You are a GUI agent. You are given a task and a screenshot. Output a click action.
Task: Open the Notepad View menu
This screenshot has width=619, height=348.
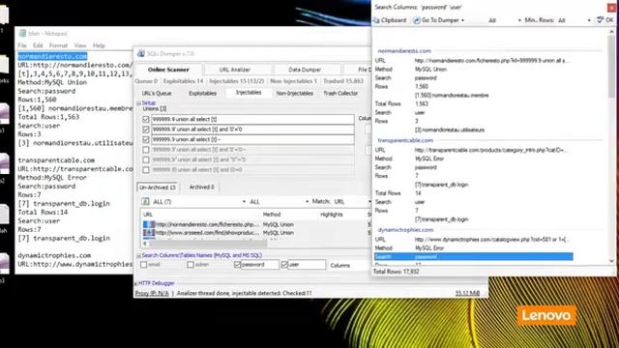[80, 45]
